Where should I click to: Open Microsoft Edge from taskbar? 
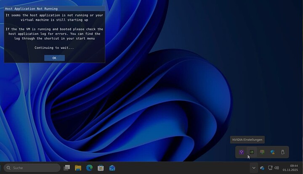click(89, 168)
